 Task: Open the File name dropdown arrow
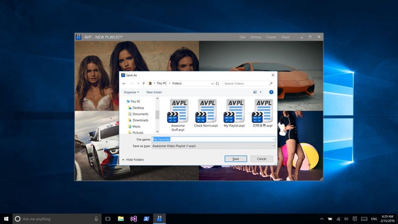(274, 139)
